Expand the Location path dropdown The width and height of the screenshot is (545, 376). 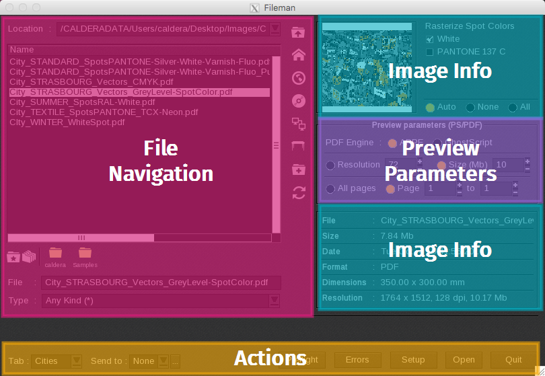click(275, 29)
